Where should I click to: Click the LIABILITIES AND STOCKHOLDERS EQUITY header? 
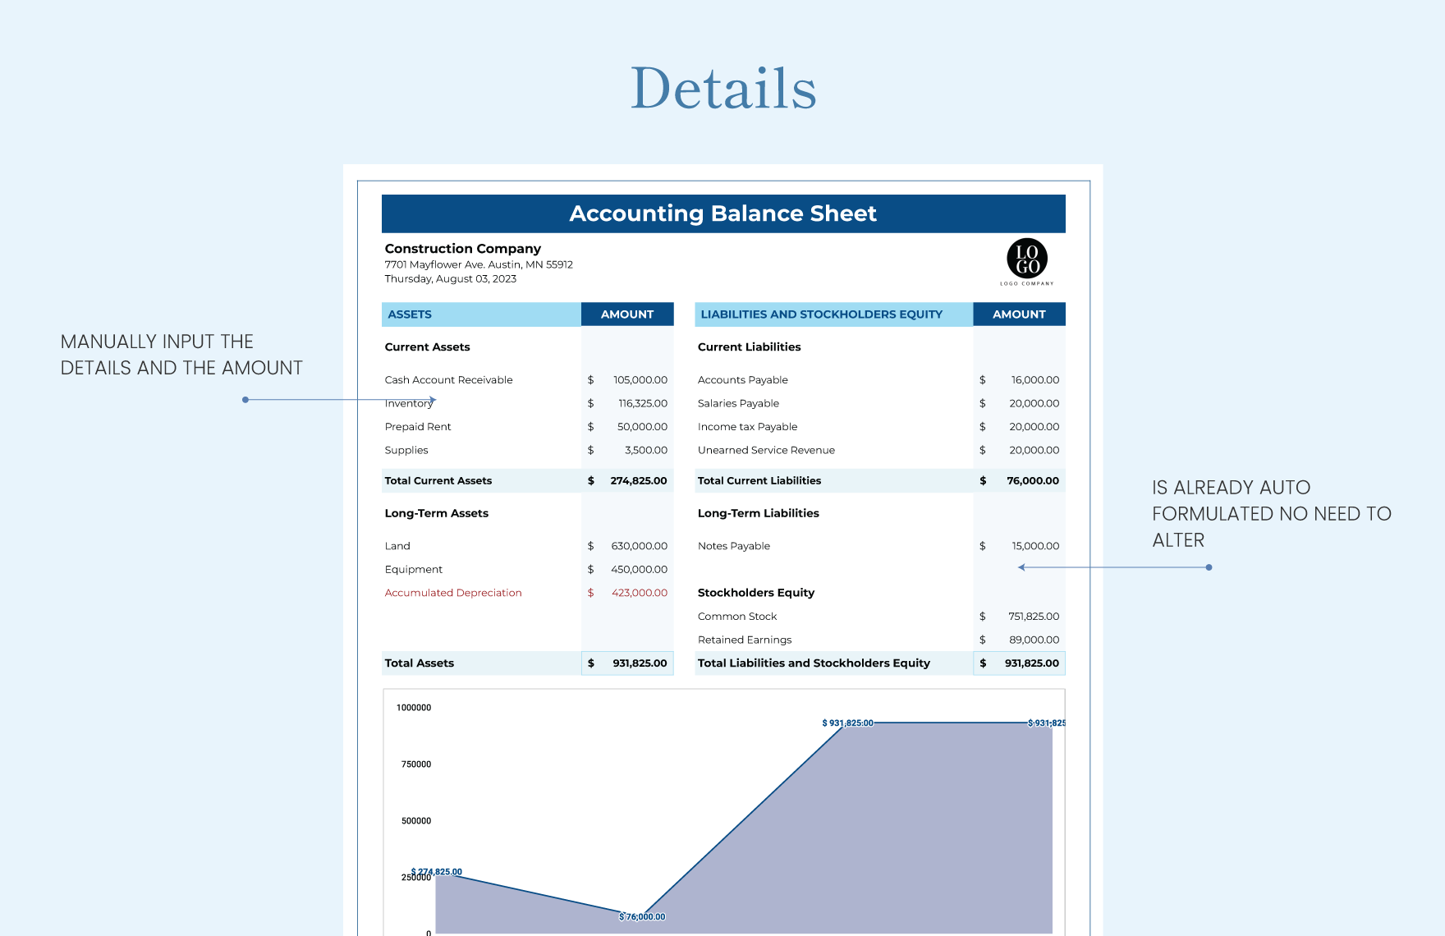pos(833,314)
